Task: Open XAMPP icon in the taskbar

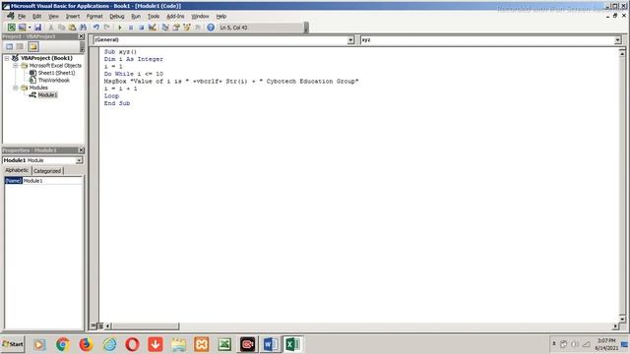Action: coord(202,344)
